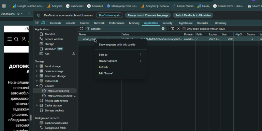Collapse the Cookies tree node
The width and height of the screenshot is (262, 131).
[x=37, y=86]
